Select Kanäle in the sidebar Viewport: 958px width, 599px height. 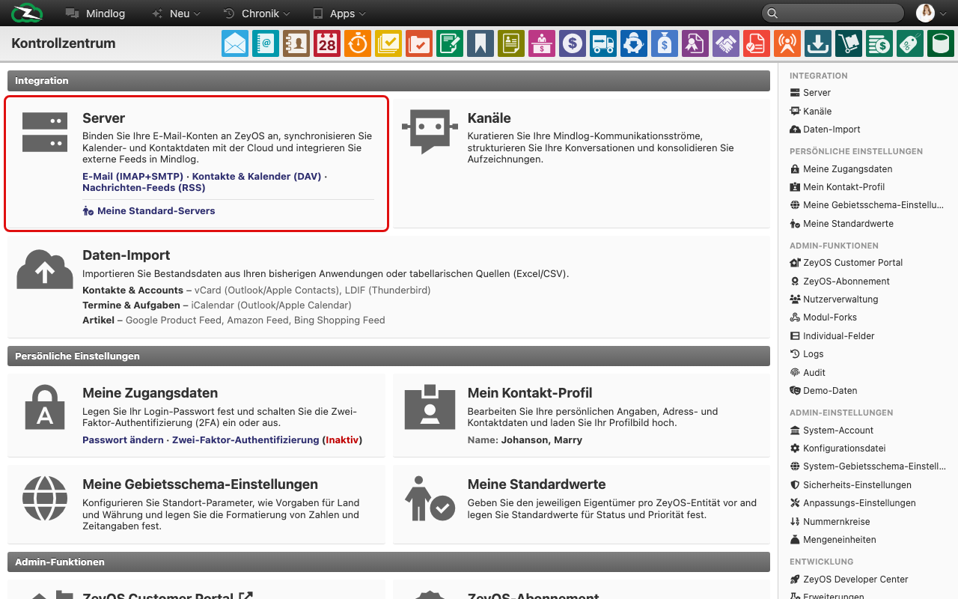tap(811, 111)
